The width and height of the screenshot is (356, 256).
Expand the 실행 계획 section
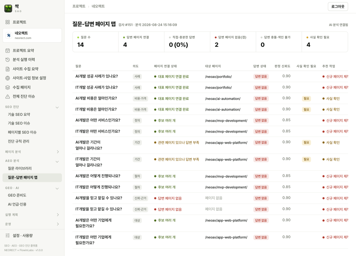point(57,215)
